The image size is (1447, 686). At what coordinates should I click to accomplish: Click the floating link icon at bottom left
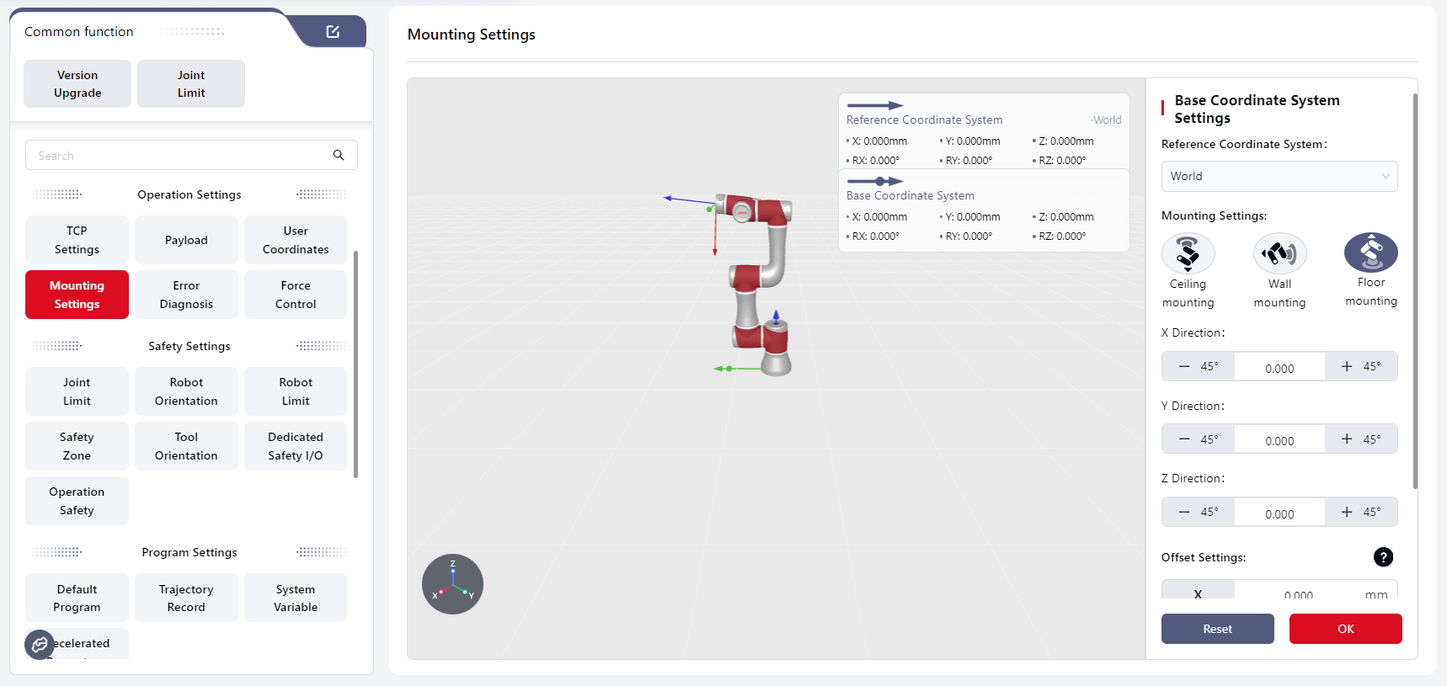(x=40, y=645)
